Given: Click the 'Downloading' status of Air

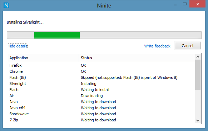Looking at the screenshot, I should coord(92,96).
